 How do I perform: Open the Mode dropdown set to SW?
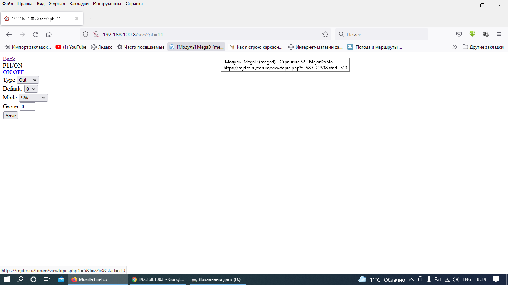coord(33,98)
